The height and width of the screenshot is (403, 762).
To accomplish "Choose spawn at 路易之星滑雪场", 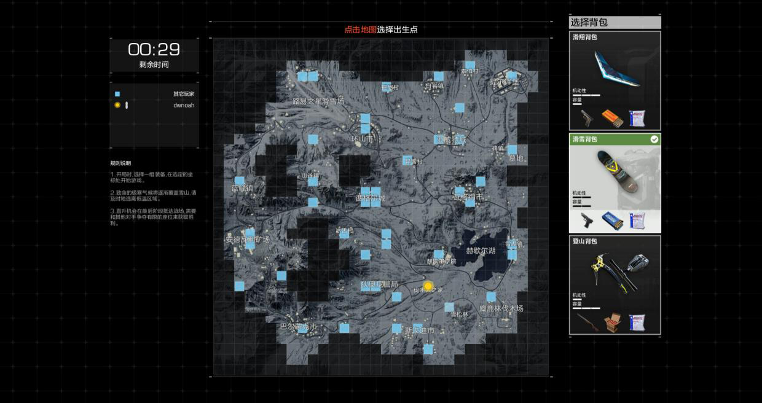I will click(318, 101).
